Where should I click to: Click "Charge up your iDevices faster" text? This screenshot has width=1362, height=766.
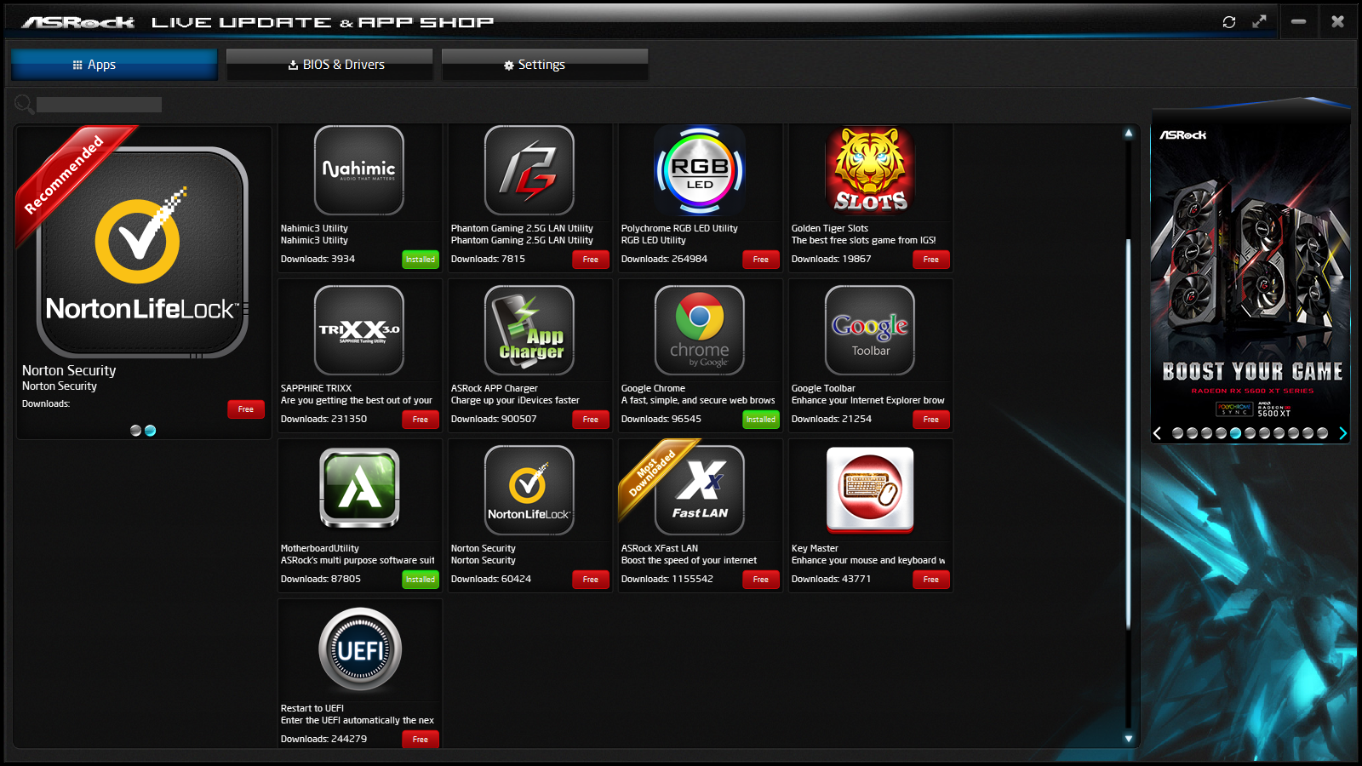pos(515,400)
